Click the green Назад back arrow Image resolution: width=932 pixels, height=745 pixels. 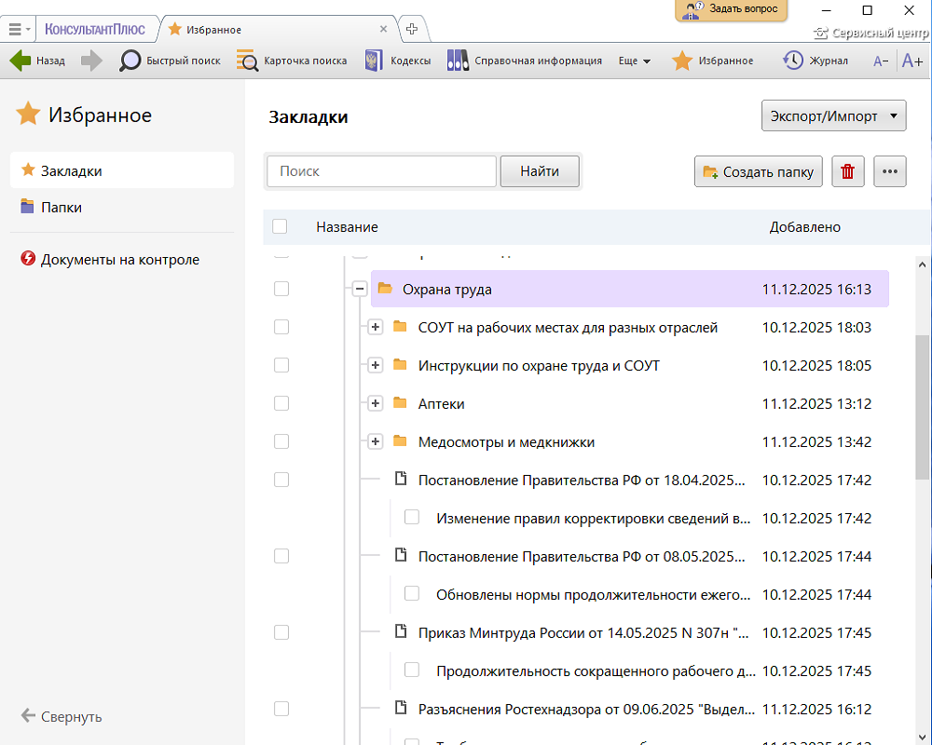pos(21,61)
